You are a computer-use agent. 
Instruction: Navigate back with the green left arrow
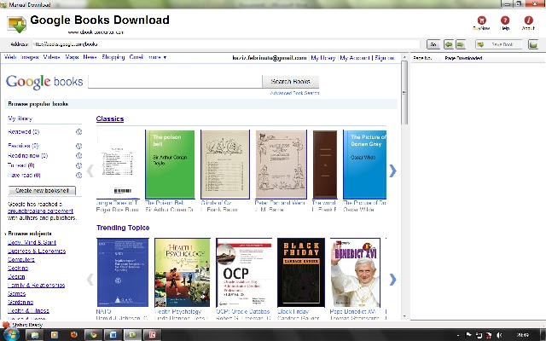coord(449,44)
